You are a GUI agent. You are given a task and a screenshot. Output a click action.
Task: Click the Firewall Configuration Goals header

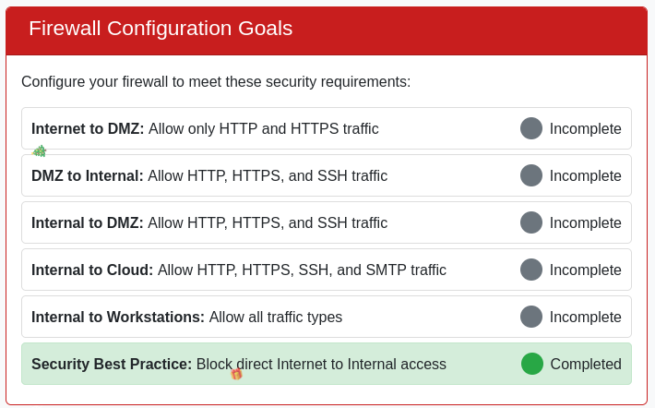[161, 29]
